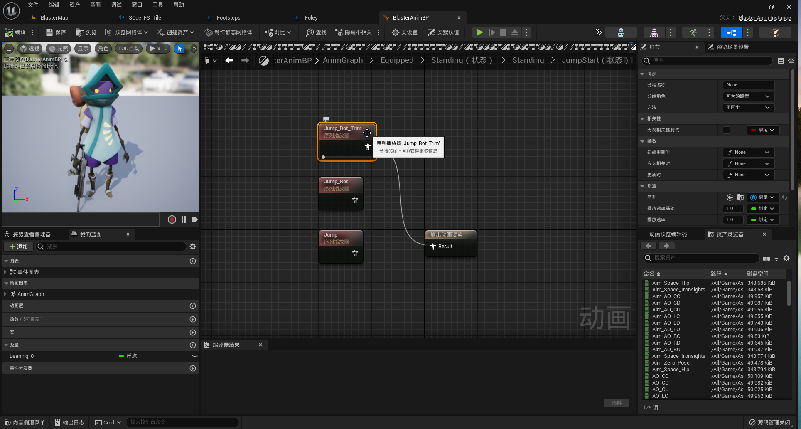Image resolution: width=801 pixels, height=429 pixels.
Task: Activate viewport select mode cursor
Action: pyautogui.click(x=180, y=49)
